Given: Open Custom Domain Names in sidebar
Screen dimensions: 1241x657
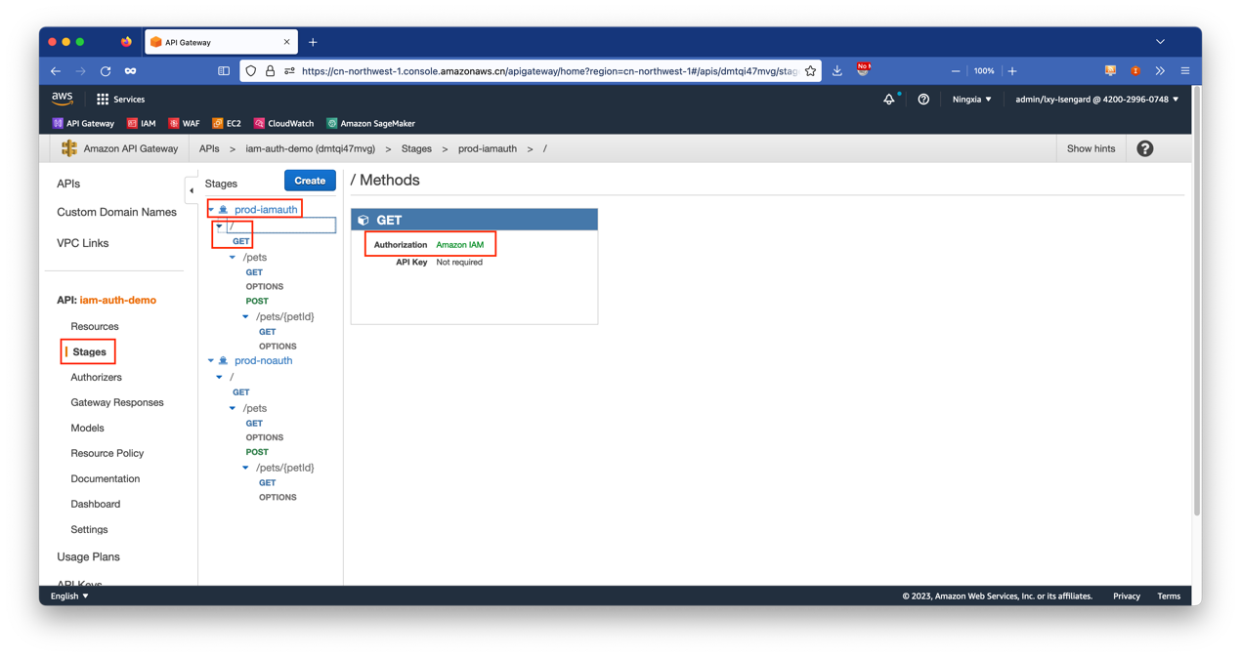Looking at the screenshot, I should [116, 213].
